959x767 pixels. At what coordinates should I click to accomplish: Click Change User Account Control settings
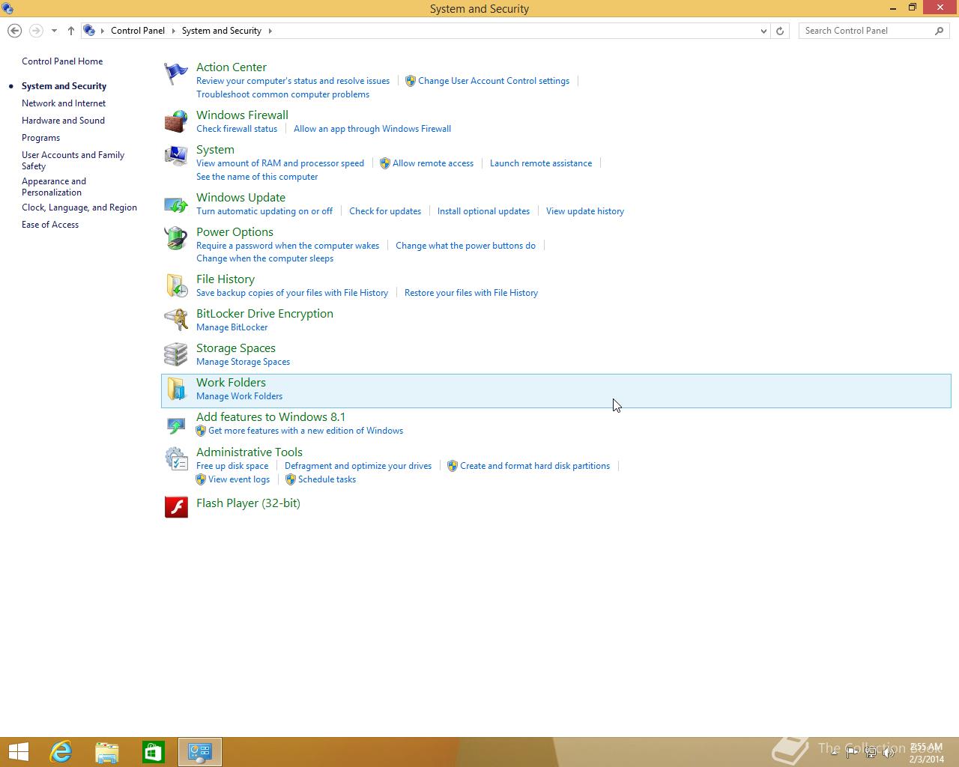click(x=494, y=81)
